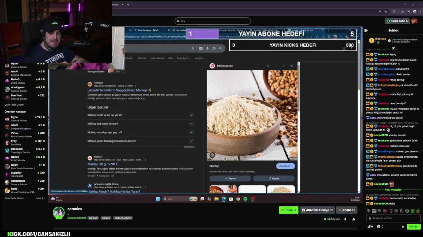Switch to the Kısa videolar search tab
Image resolution: width=423 pixels, height=237 pixels.
[157, 58]
